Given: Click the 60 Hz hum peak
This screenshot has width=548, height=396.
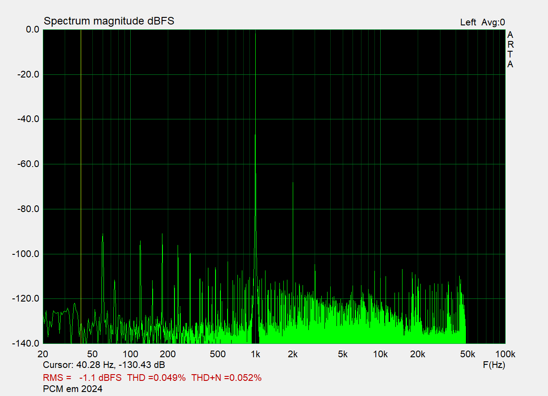Looking at the screenshot, I should click(x=103, y=234).
